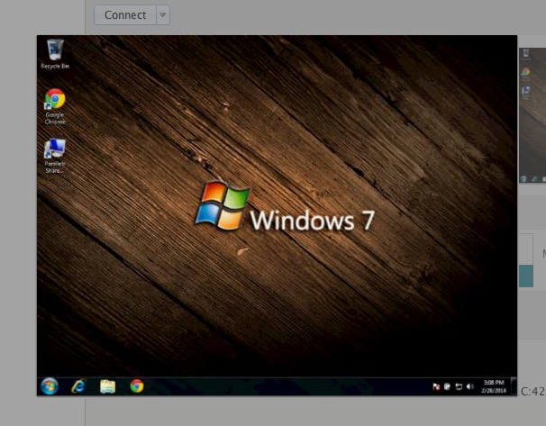Click the Show Desktop strip at taskbar end

tap(514, 386)
